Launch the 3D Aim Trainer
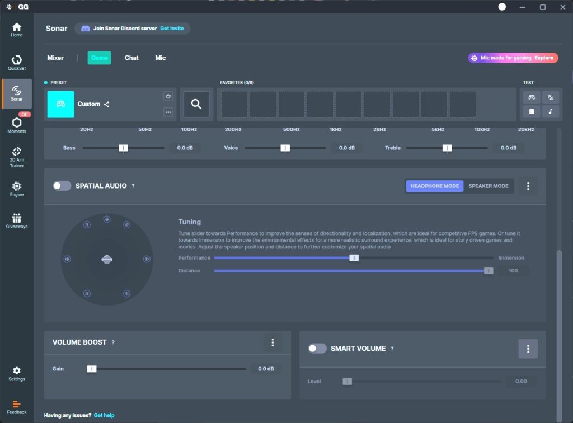573x423 pixels. [x=16, y=157]
